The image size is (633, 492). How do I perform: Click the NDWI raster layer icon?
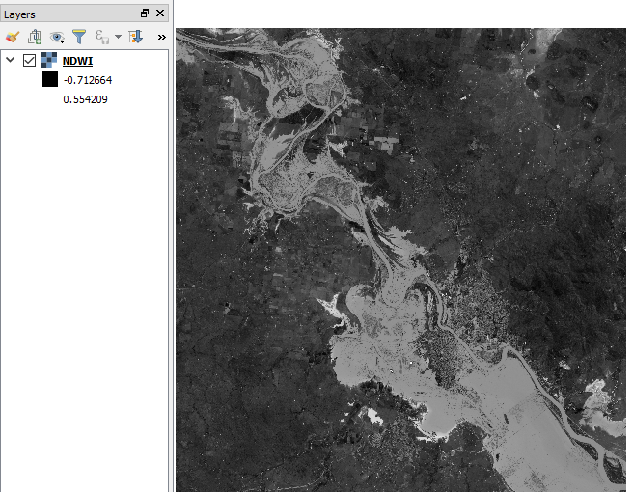point(49,61)
